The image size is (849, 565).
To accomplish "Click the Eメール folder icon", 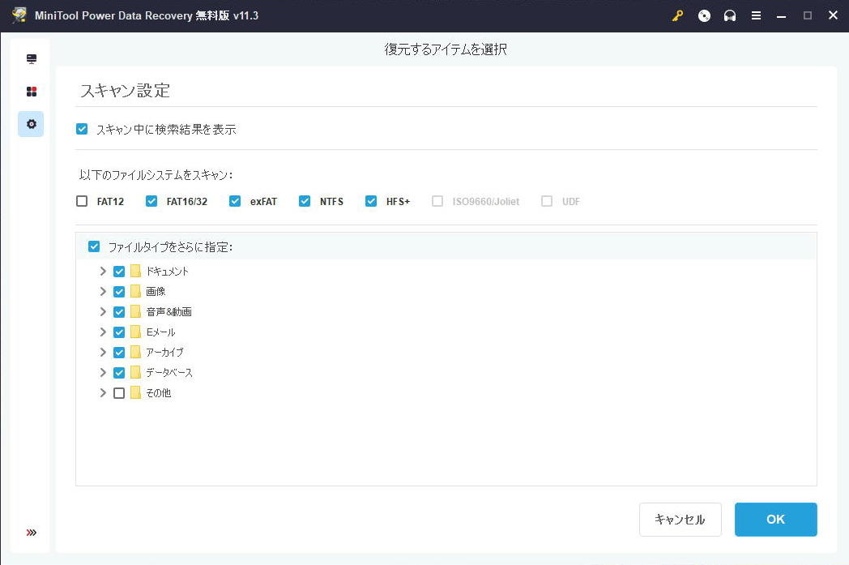I will [x=135, y=332].
